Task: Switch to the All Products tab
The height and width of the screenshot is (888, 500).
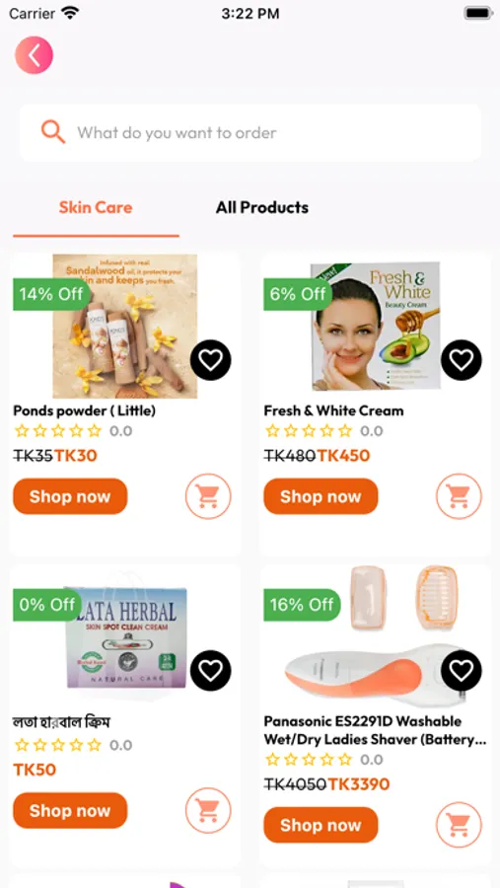Action: pos(262,207)
